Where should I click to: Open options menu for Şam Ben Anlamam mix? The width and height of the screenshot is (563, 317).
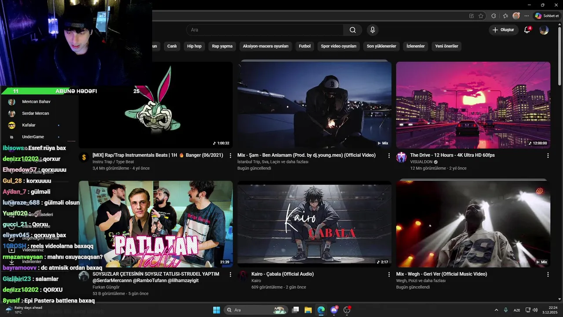(389, 155)
